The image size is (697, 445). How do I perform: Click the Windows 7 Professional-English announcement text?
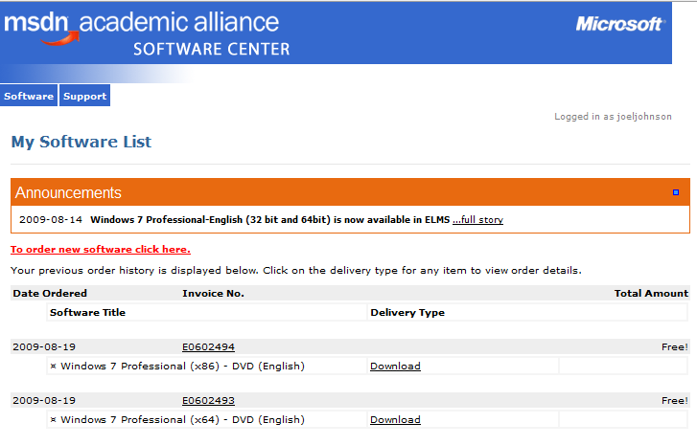coord(270,219)
